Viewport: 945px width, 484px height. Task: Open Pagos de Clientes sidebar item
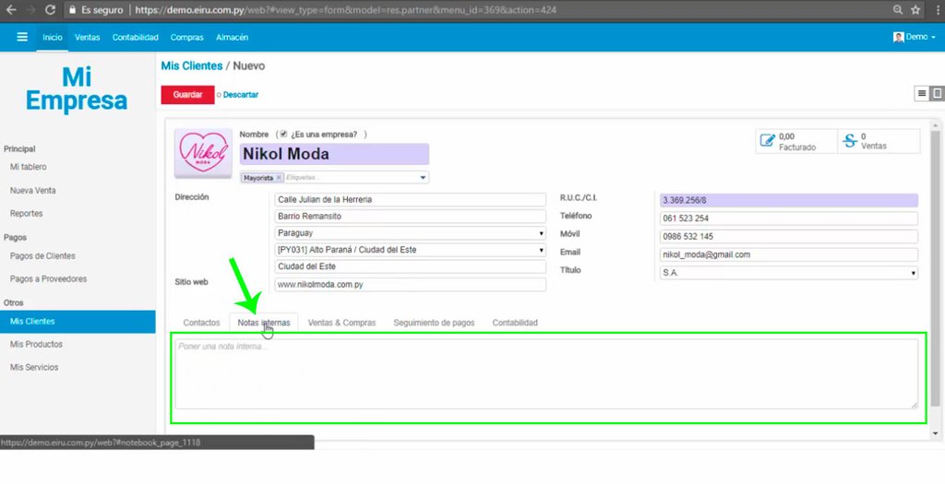click(x=42, y=256)
